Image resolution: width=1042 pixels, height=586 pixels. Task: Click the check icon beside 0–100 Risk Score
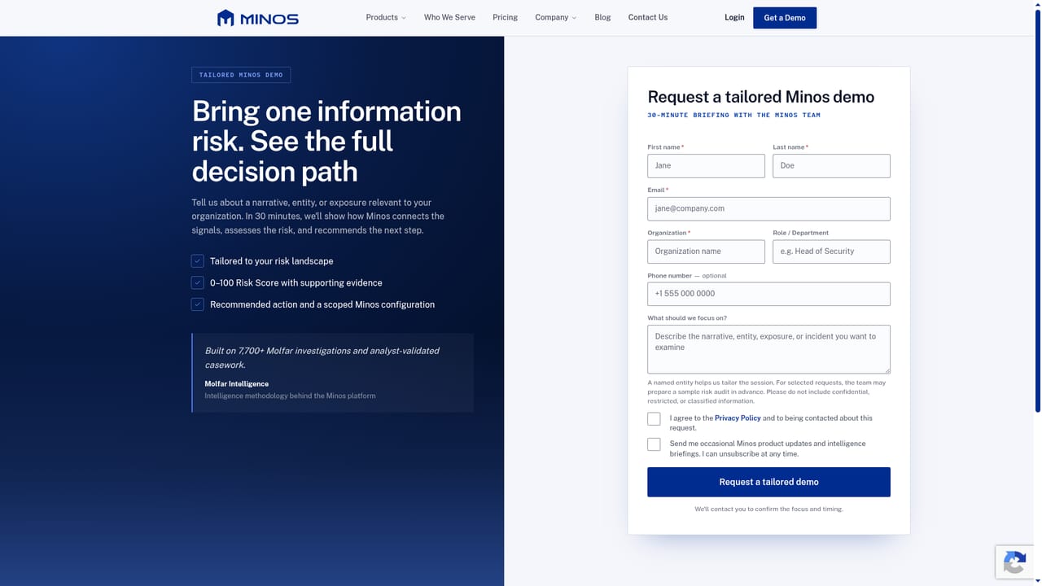point(197,282)
